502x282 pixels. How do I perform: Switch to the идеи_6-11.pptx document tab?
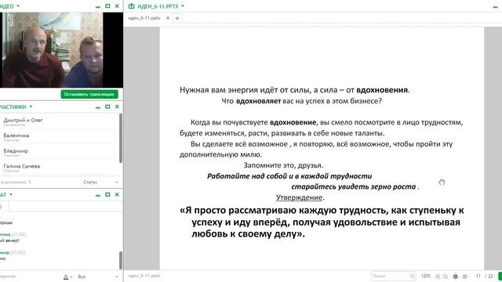[x=144, y=18]
